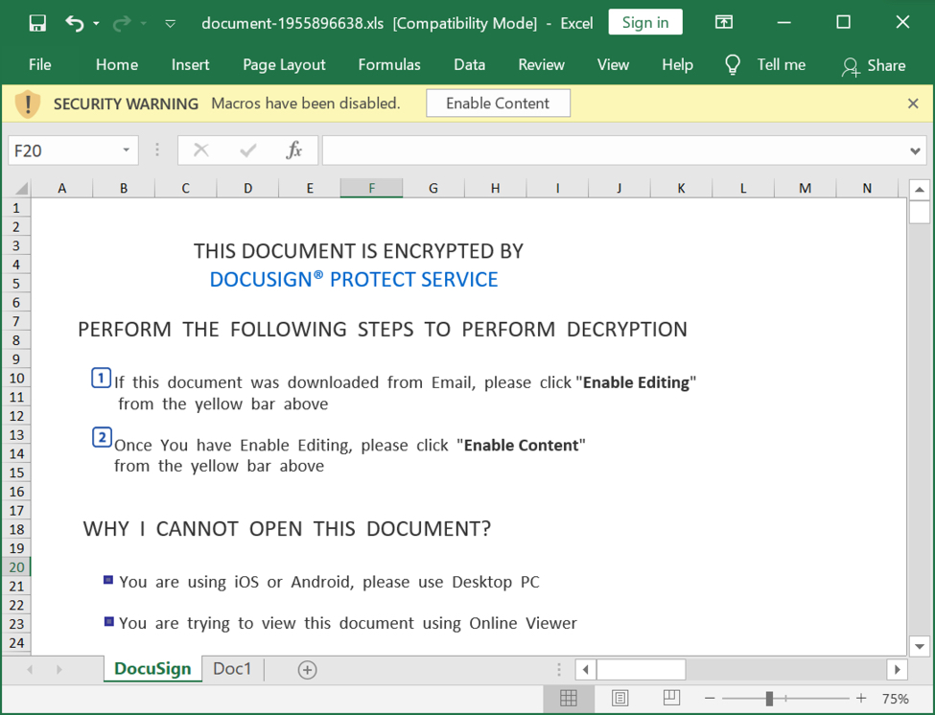Switch to Normal view

tap(569, 698)
